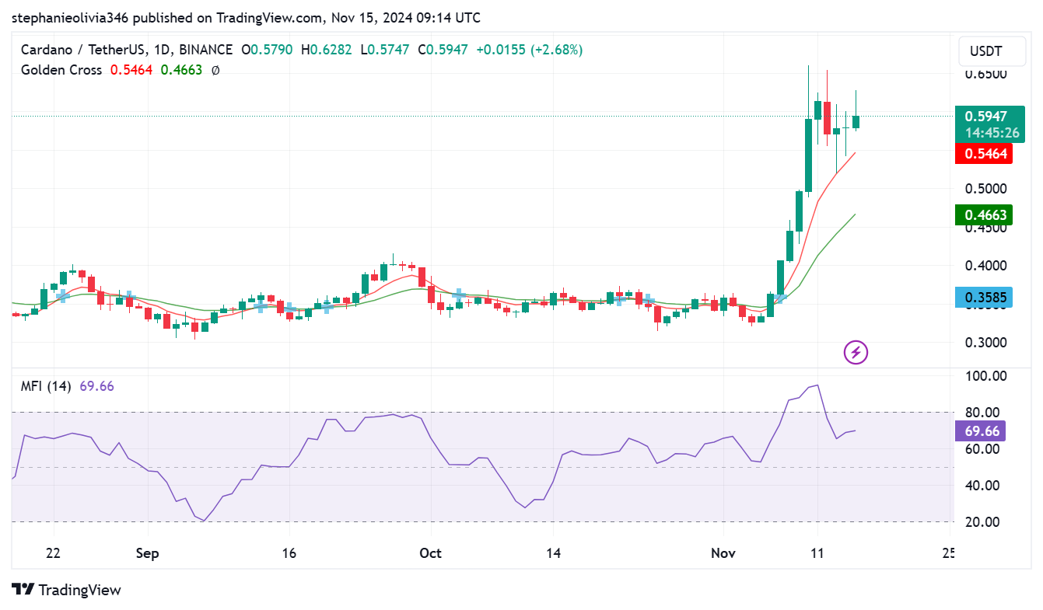This screenshot has width=1043, height=610.
Task: Click the BINANCE exchange label
Action: pyautogui.click(x=205, y=50)
